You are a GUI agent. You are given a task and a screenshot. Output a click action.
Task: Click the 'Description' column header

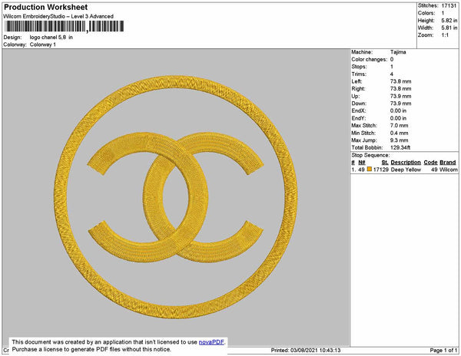pos(406,163)
